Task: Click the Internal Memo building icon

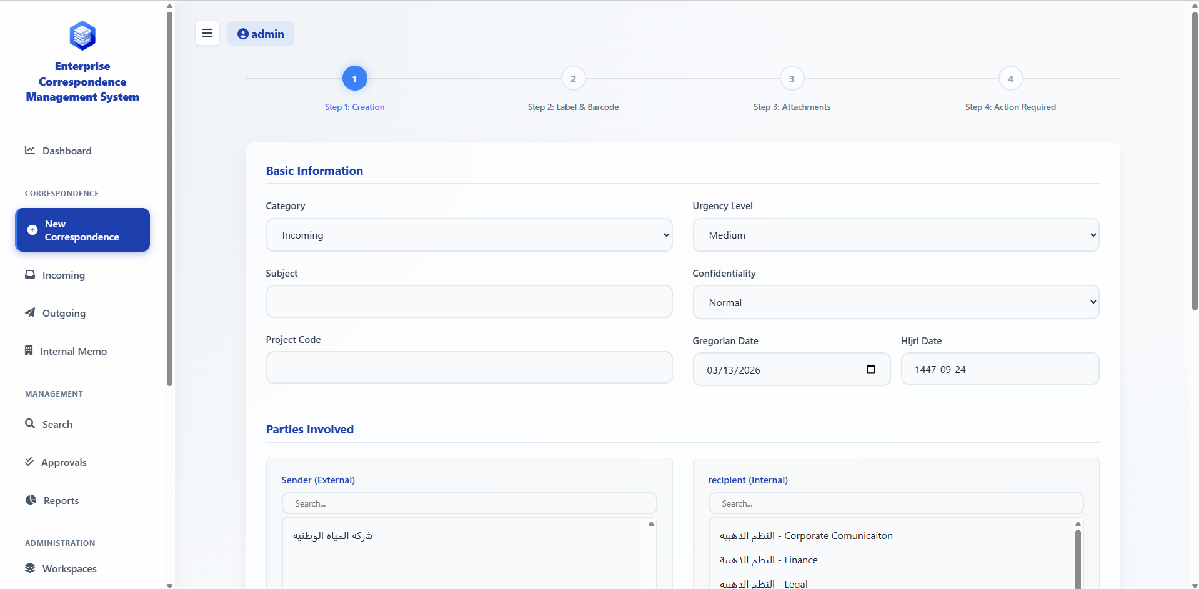Action: tap(29, 351)
